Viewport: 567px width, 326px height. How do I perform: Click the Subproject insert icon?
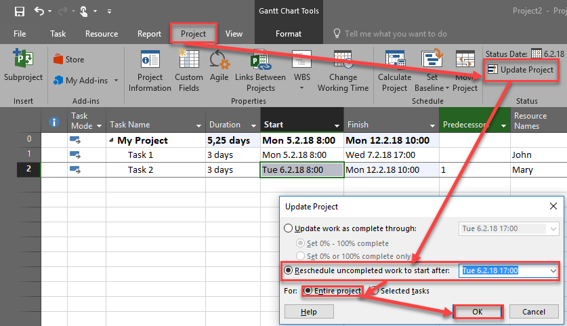(22, 60)
